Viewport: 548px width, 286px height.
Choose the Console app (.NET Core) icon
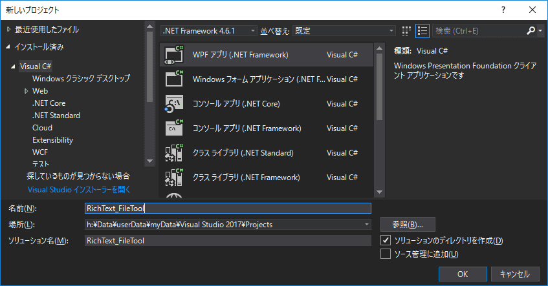click(174, 103)
